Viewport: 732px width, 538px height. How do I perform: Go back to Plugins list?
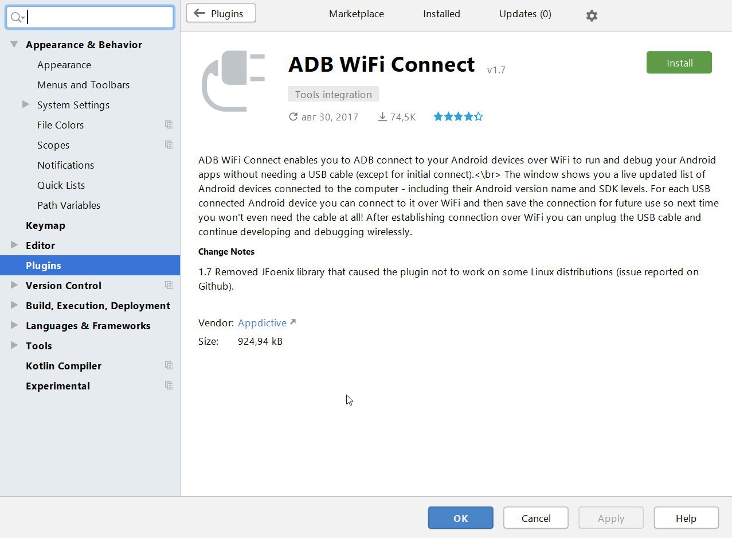click(x=221, y=13)
